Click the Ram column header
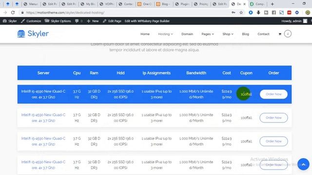312x175 pixels. click(94, 73)
